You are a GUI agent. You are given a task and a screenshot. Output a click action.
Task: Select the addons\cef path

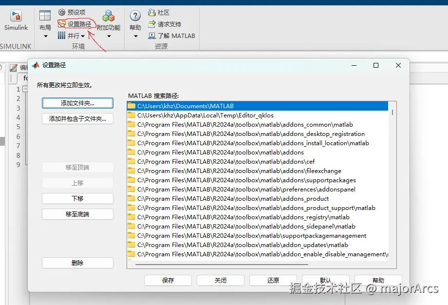tap(258, 161)
